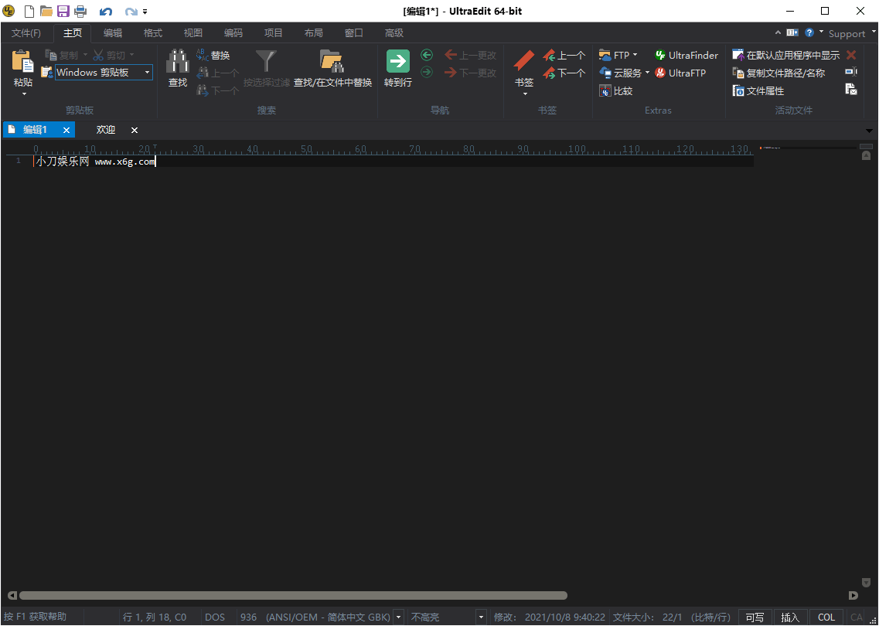Switch to the 欢迎 welcome tab
Image resolution: width=879 pixels, height=626 pixels.
point(105,130)
